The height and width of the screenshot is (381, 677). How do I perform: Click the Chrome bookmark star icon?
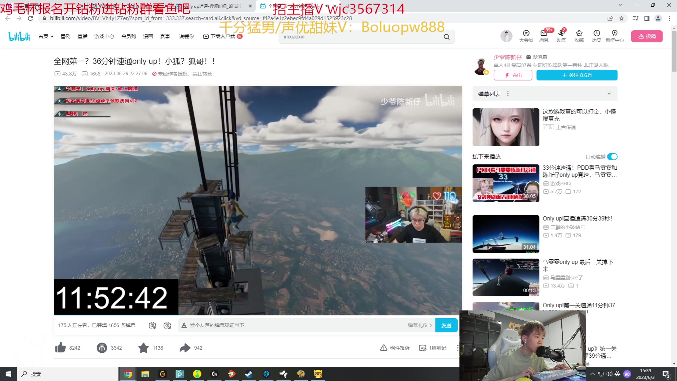[621, 18]
